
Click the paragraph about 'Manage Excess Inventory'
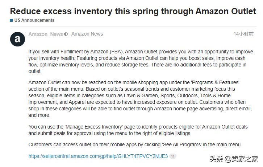point(138,130)
